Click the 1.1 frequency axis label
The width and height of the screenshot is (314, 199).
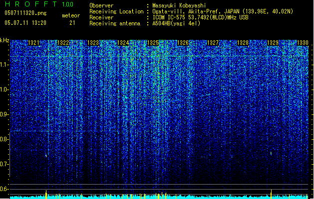tap(4, 65)
